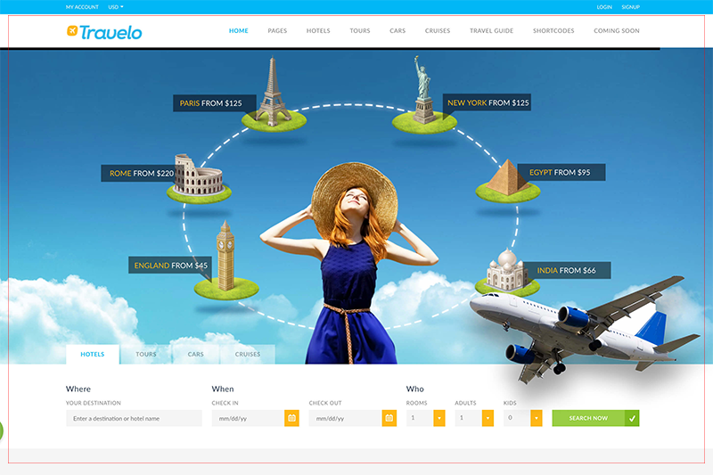
Task: Open Travel Guide in the navigation menu
Action: point(491,31)
